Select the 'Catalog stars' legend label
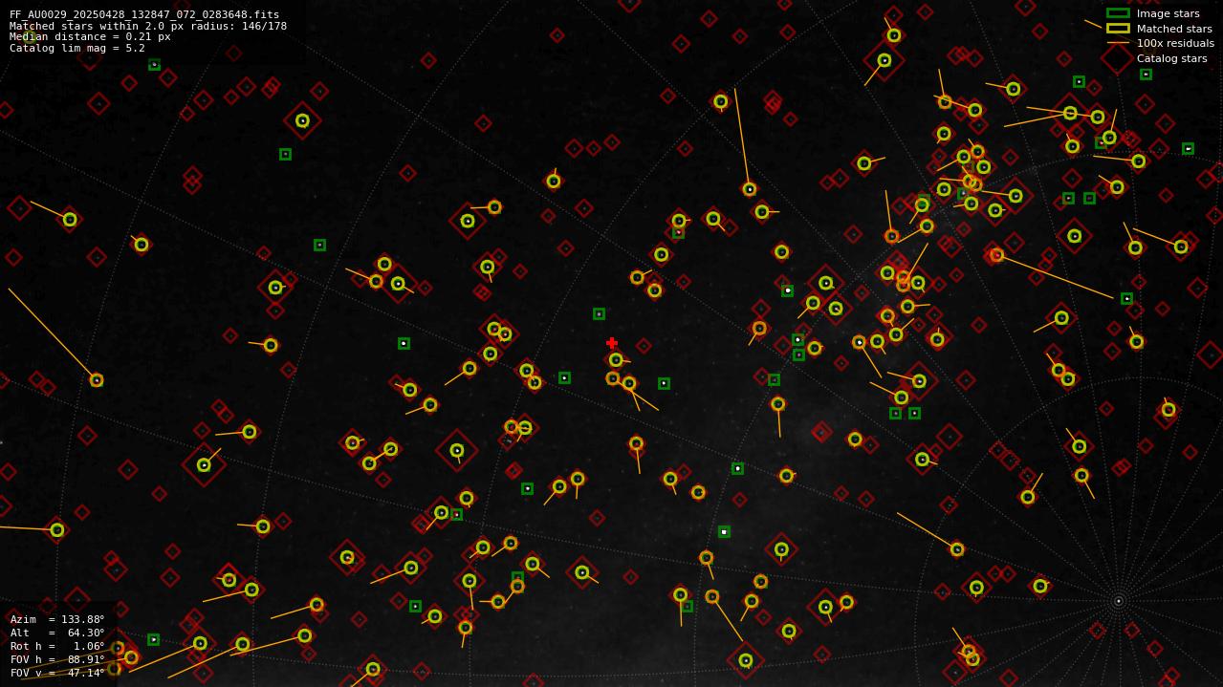The image size is (1223, 687). (x=1171, y=58)
